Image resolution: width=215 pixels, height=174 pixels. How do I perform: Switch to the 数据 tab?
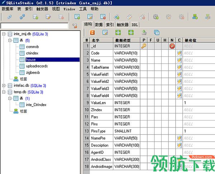pyautogui.click(x=99, y=25)
